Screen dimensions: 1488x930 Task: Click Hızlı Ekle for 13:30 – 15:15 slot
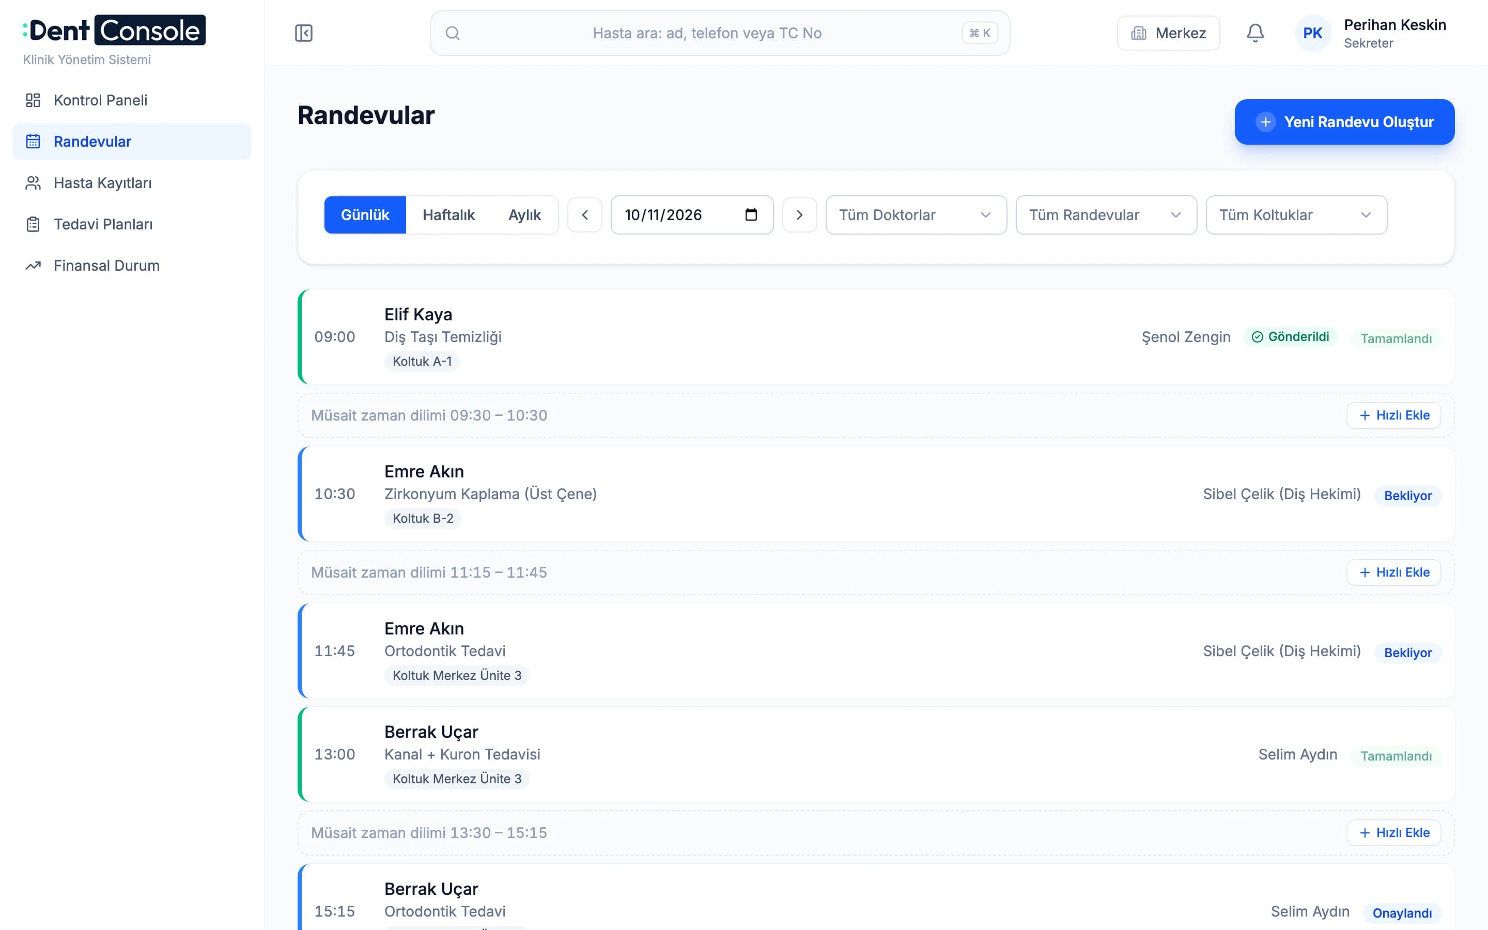(1393, 832)
